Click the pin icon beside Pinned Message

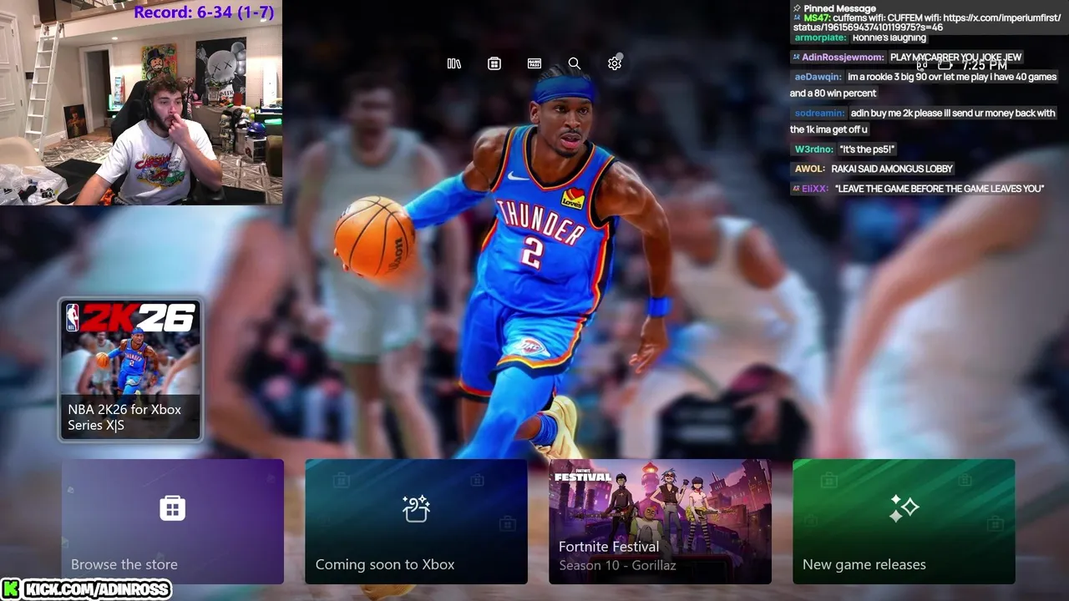(x=797, y=8)
